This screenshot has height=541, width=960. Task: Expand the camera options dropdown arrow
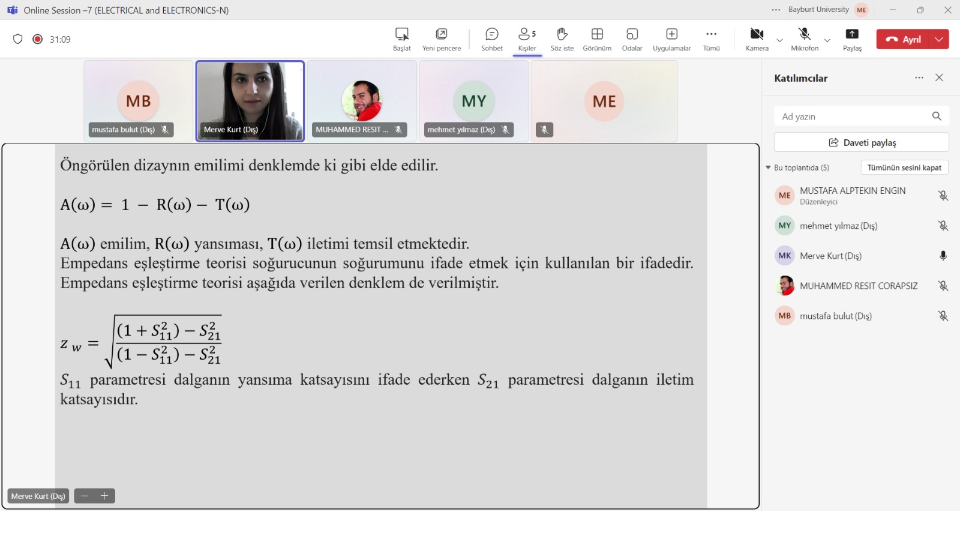pyautogui.click(x=779, y=40)
